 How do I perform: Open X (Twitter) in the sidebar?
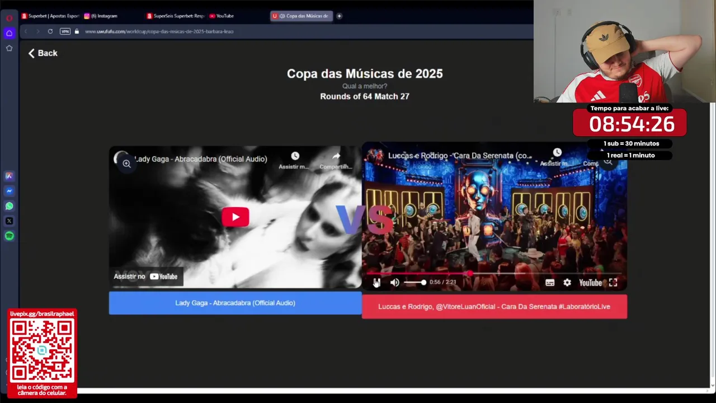coord(9,221)
